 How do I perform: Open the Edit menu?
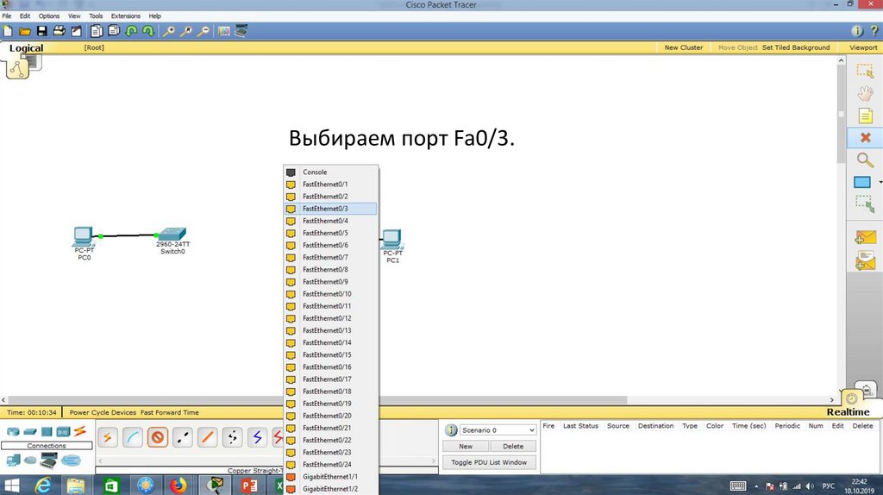click(x=25, y=16)
